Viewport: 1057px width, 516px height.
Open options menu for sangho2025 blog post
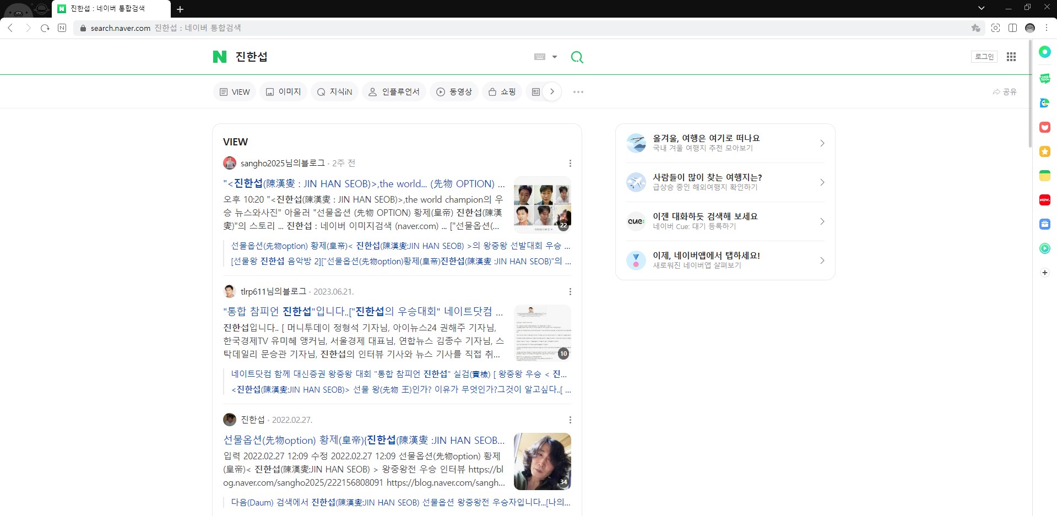point(570,164)
